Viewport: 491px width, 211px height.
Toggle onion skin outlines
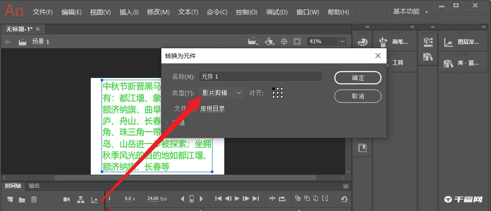[307, 198]
